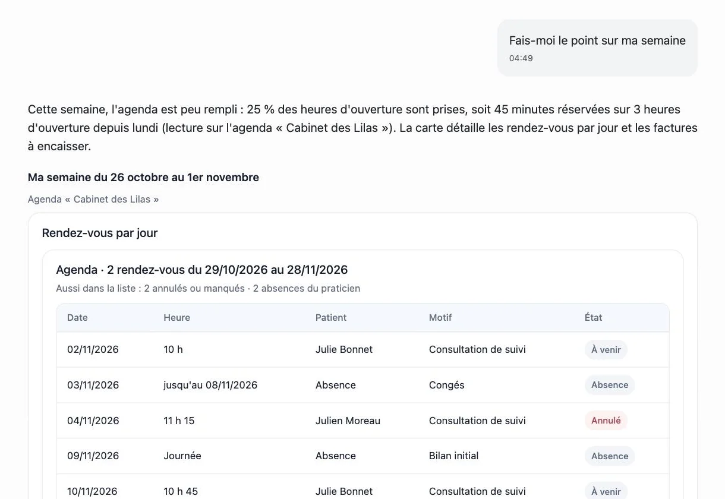Click the Date column header
The image size is (725, 499).
[77, 317]
